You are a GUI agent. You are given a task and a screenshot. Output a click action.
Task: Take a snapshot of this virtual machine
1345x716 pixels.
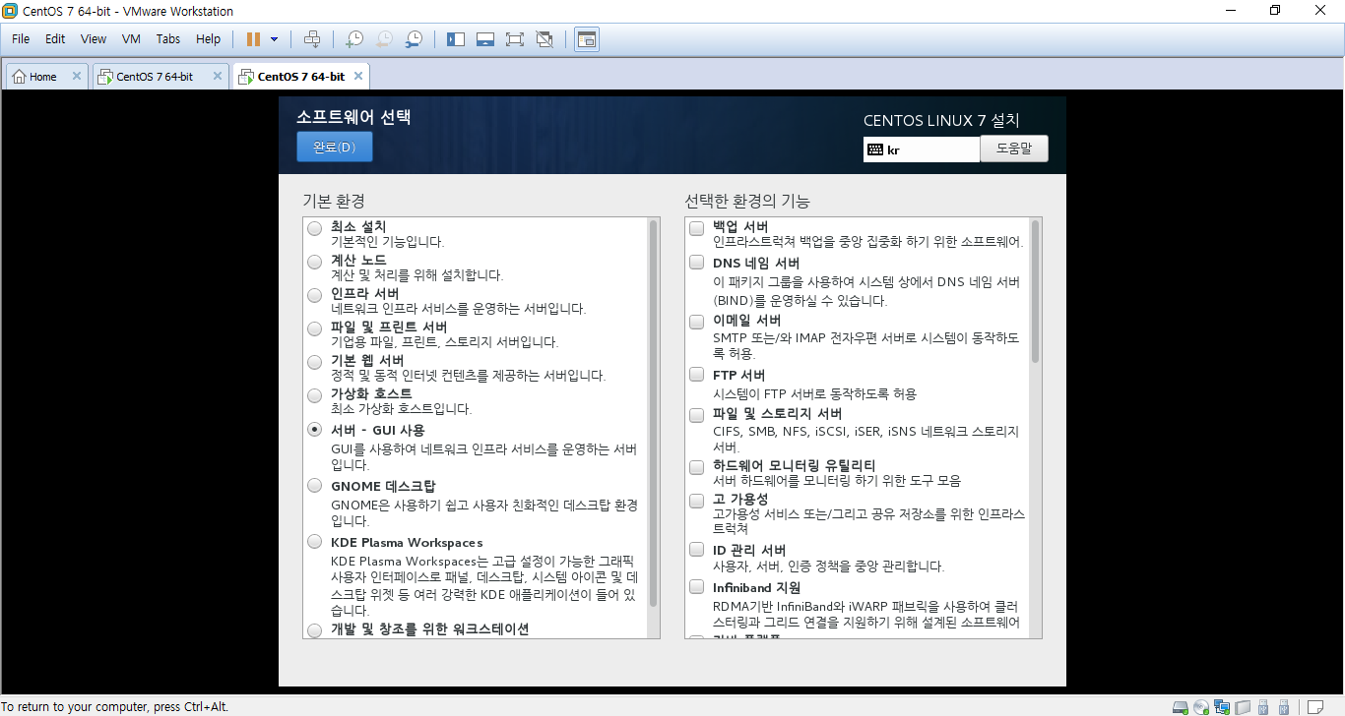(353, 39)
